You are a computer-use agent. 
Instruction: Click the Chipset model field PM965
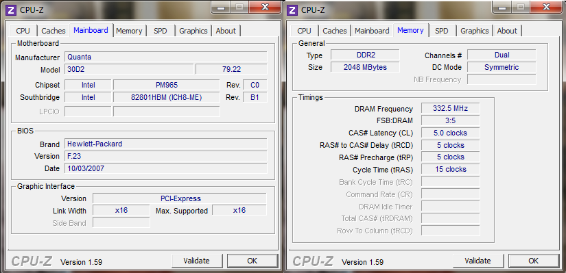(x=167, y=85)
